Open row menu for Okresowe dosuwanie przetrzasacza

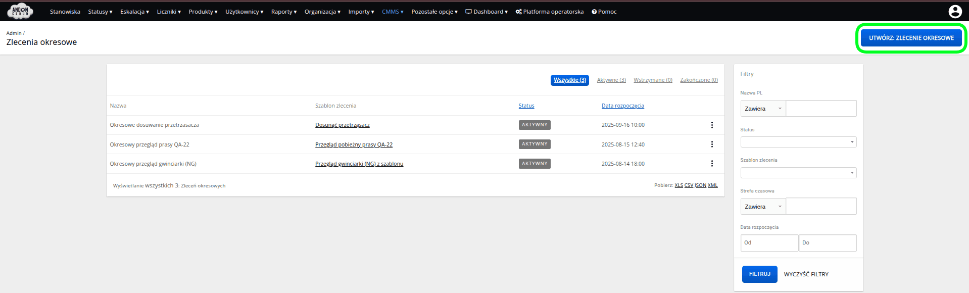pos(712,125)
